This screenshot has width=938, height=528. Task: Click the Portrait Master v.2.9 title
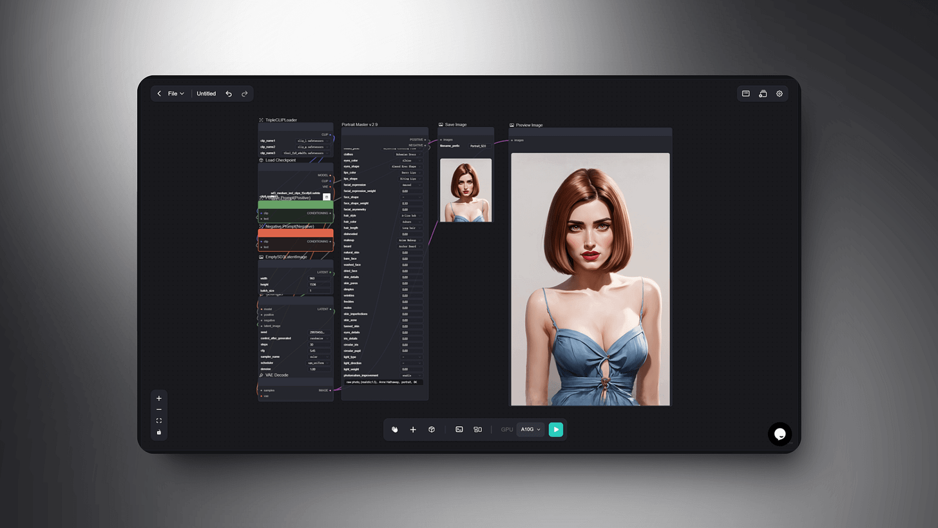359,124
